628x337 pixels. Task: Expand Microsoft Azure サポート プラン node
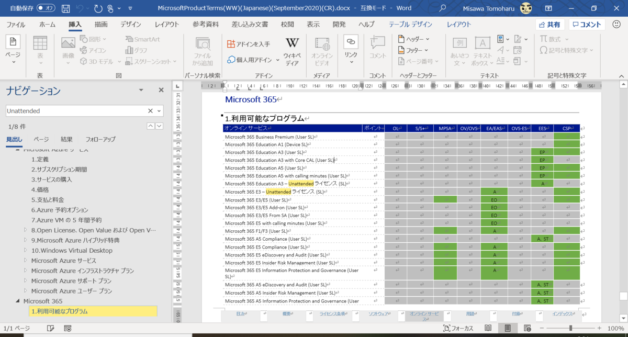pos(26,281)
